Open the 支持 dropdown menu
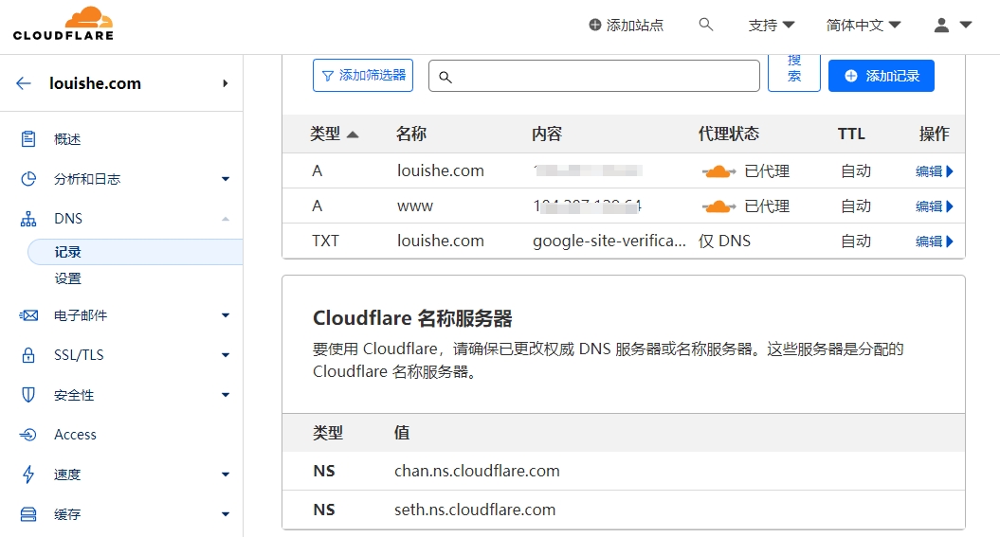1000x537 pixels. pos(771,25)
